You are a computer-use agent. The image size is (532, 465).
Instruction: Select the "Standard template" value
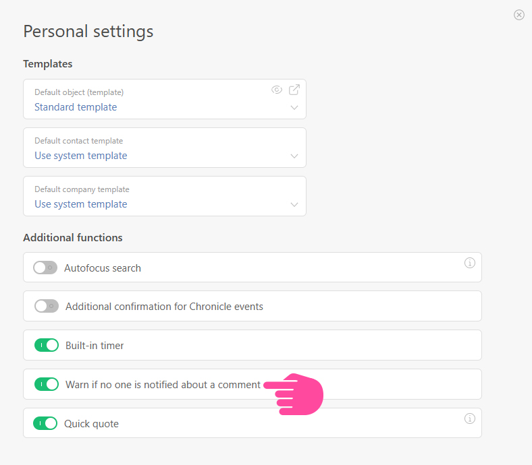click(x=76, y=107)
